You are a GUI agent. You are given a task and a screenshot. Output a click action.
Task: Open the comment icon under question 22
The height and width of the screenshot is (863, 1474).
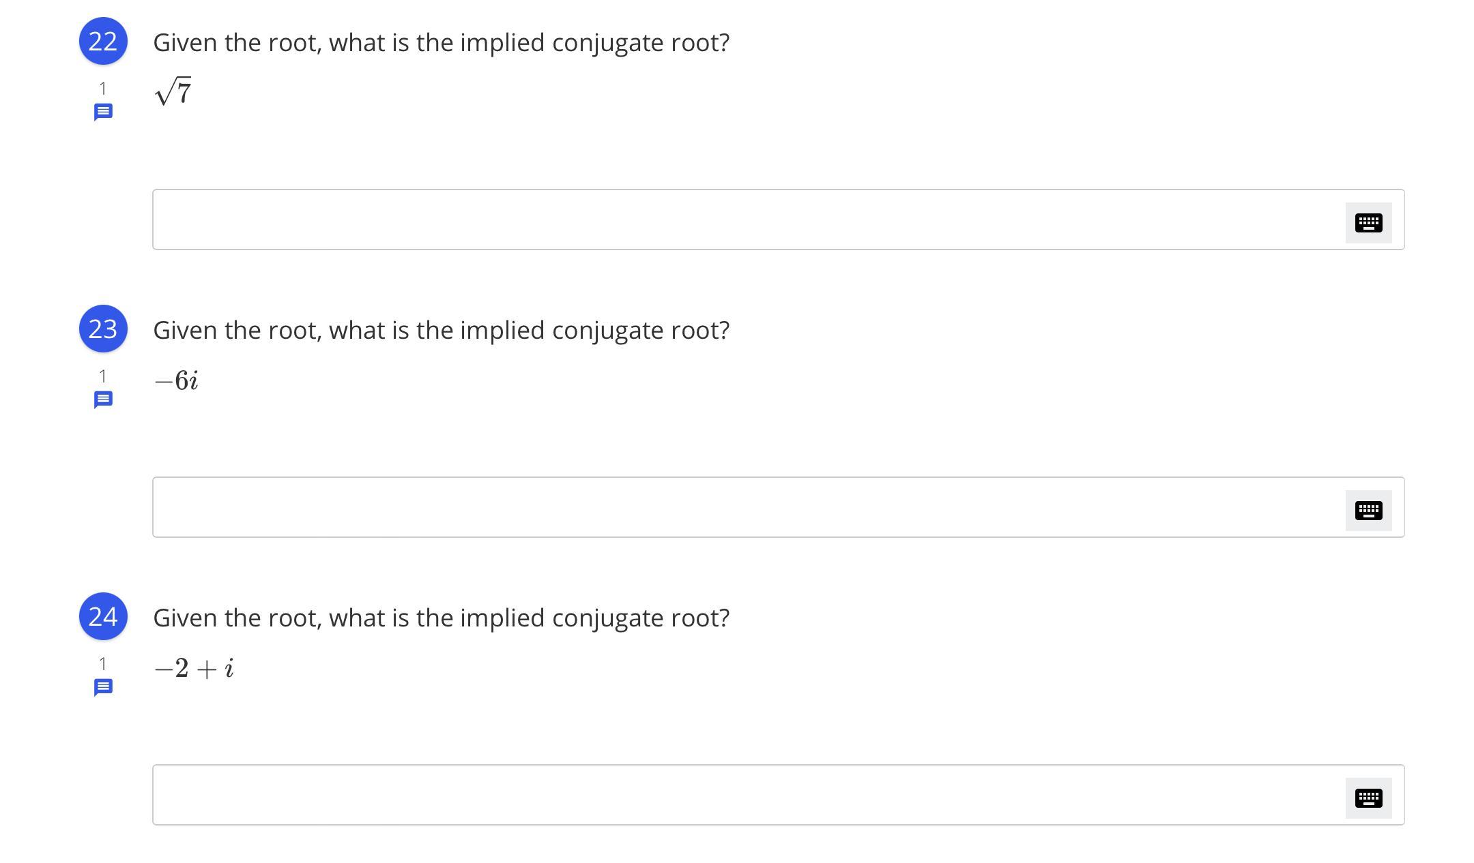click(x=103, y=112)
